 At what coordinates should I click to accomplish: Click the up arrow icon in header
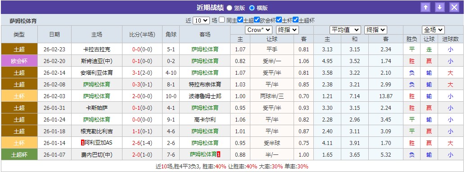click(x=425, y=7)
